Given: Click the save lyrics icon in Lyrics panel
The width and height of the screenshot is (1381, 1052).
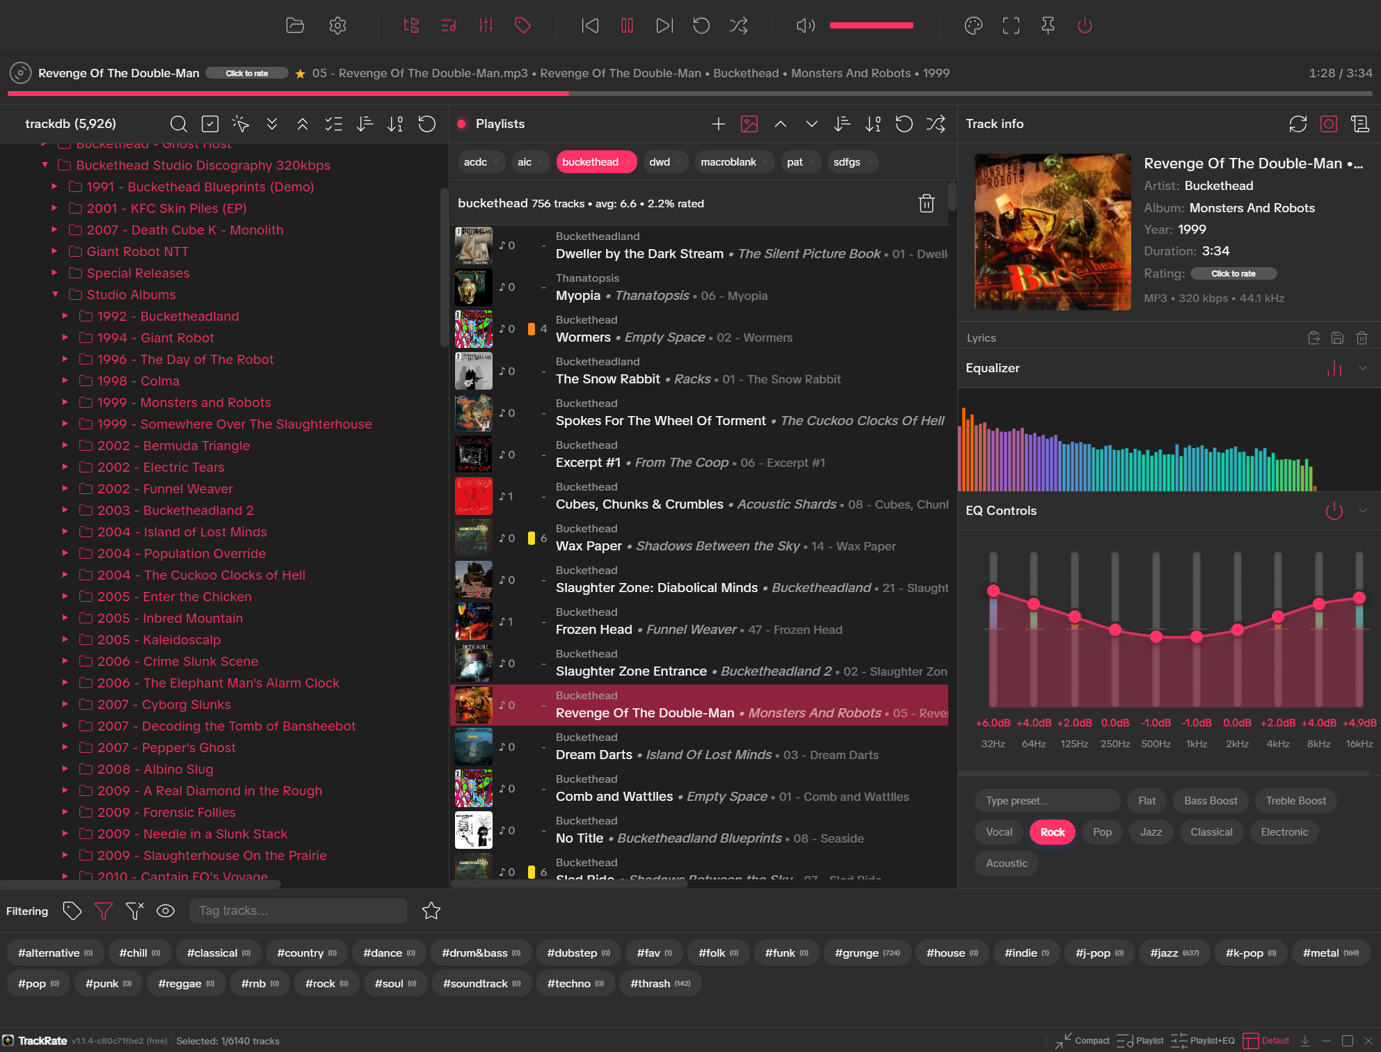Looking at the screenshot, I should [x=1338, y=337].
